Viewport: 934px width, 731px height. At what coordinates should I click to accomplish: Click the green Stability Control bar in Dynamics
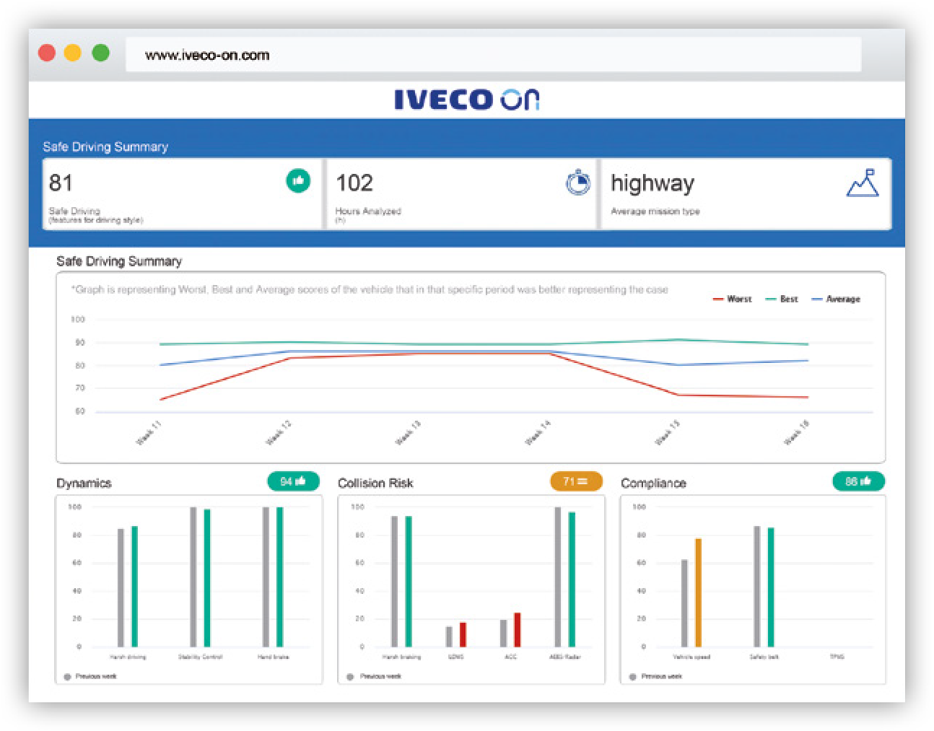207,578
